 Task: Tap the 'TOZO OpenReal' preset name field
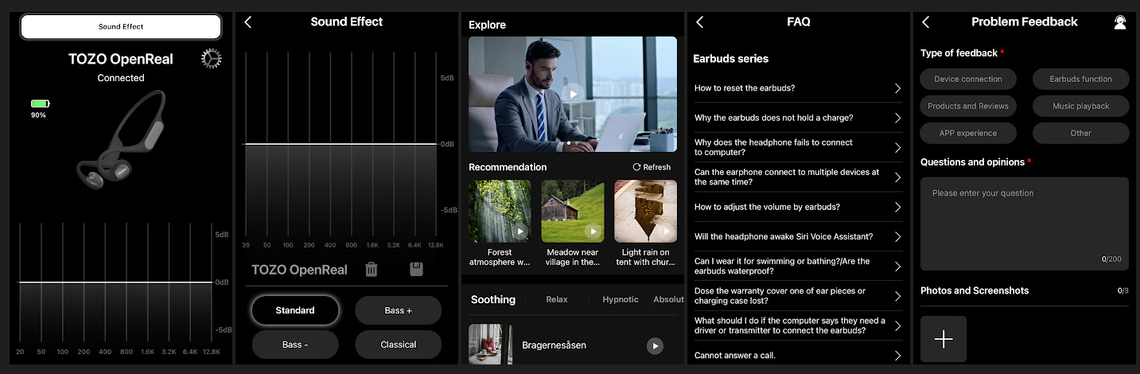coord(299,270)
